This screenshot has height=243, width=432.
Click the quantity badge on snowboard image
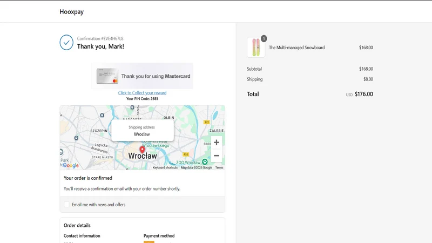pos(264,39)
